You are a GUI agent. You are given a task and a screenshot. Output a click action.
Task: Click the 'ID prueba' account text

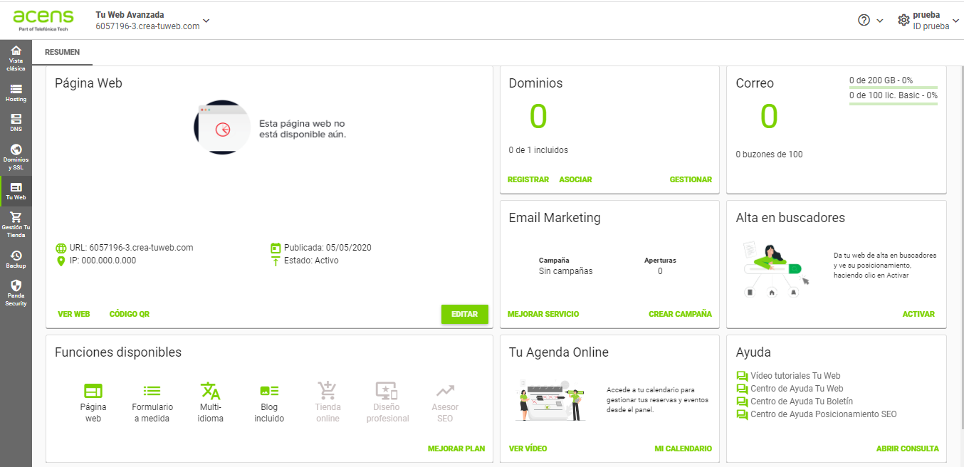click(931, 26)
